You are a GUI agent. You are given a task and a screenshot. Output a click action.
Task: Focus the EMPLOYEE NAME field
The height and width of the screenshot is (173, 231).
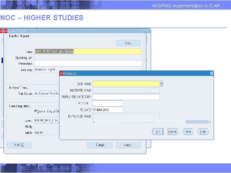click(126, 116)
